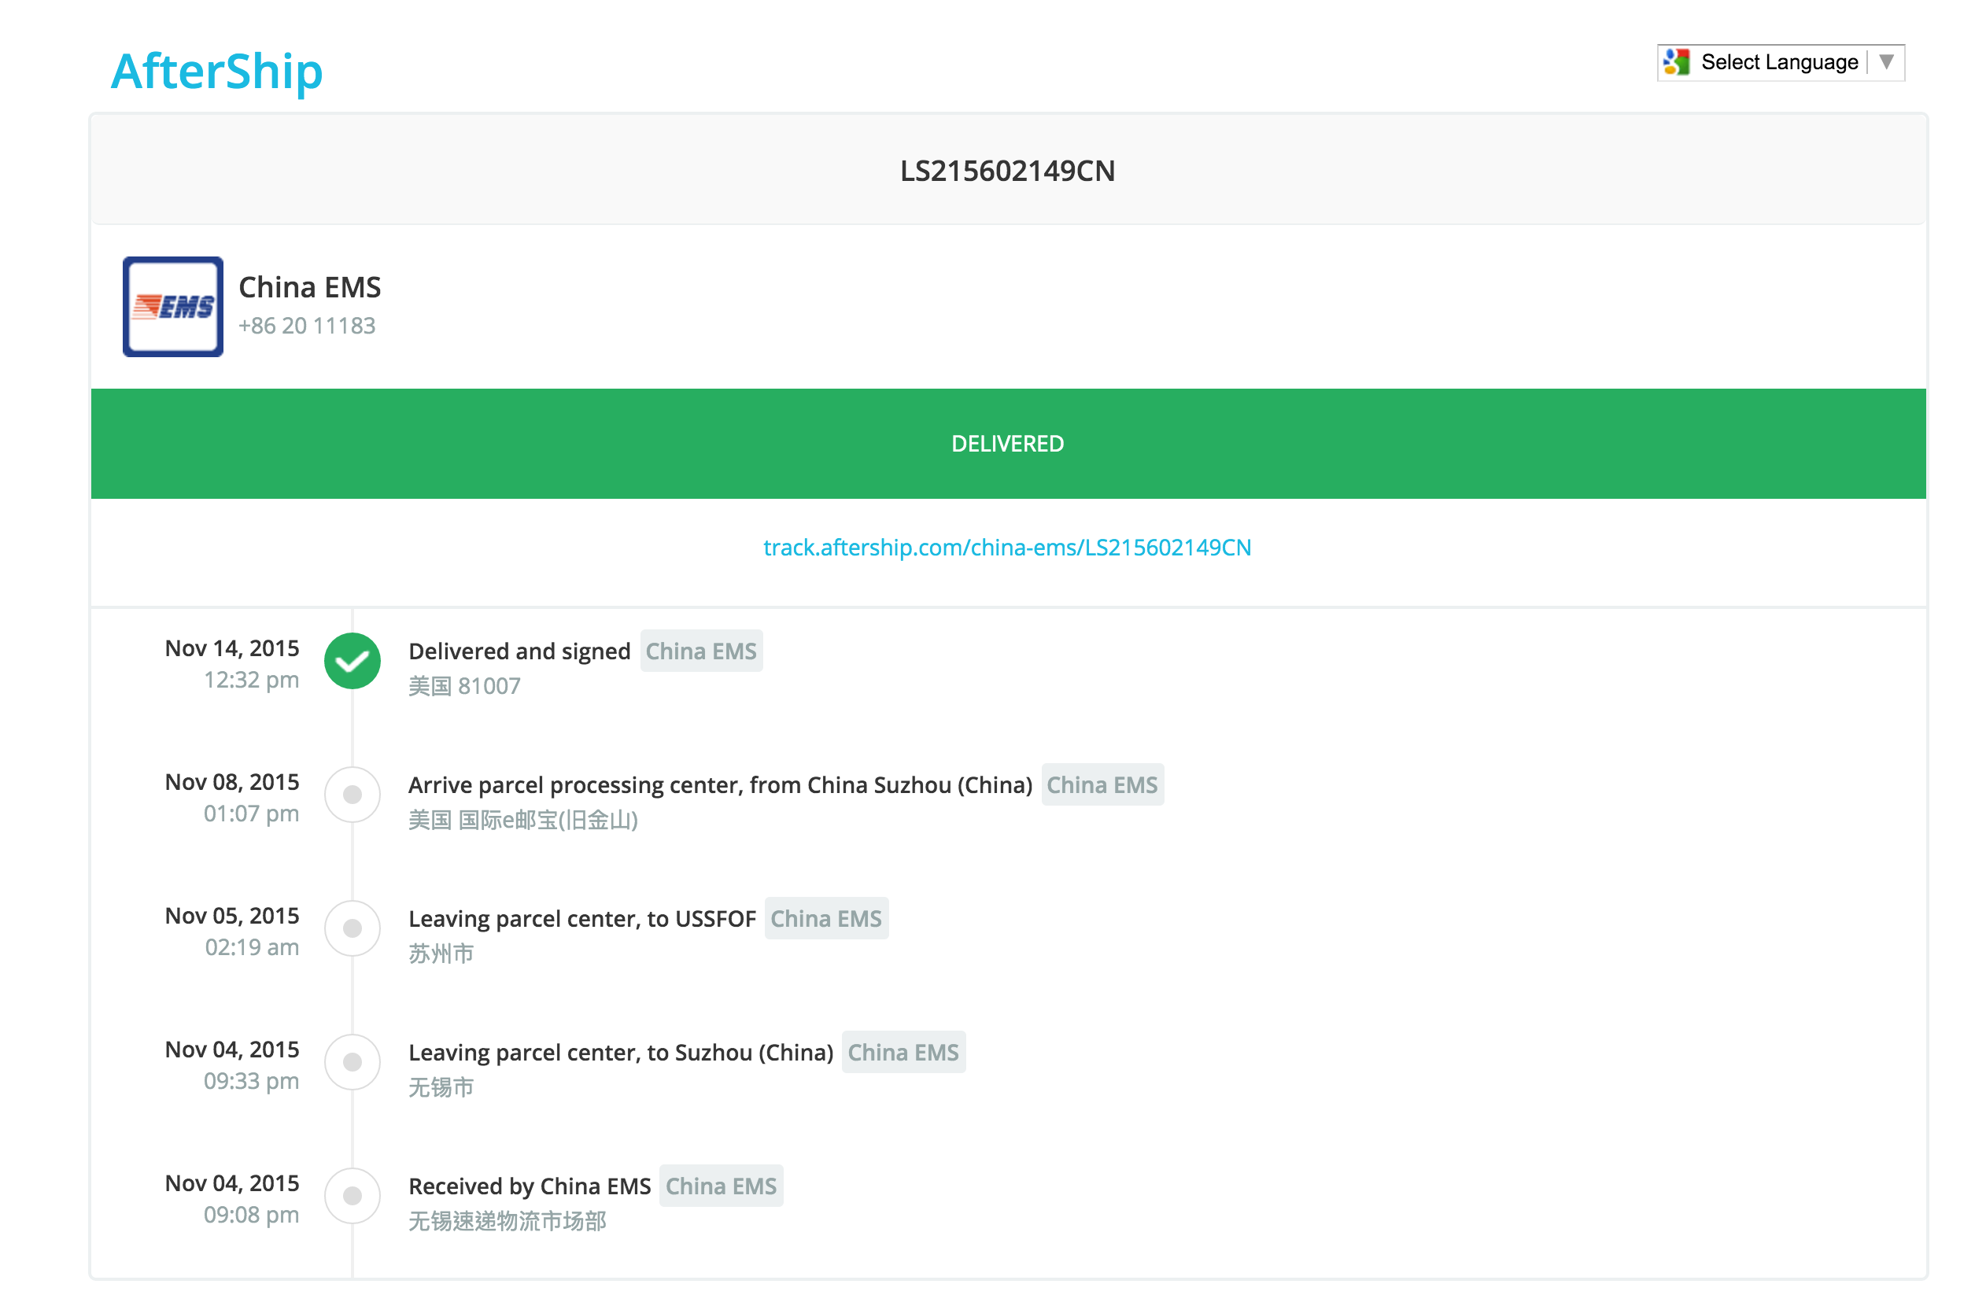Click the Nov 04 09:33 pm timeline circle
Viewport: 1986px width, 1306px height.
(x=353, y=1061)
